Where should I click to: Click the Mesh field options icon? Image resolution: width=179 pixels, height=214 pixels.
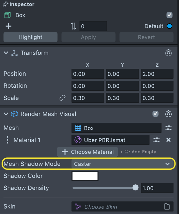[x=168, y=128]
